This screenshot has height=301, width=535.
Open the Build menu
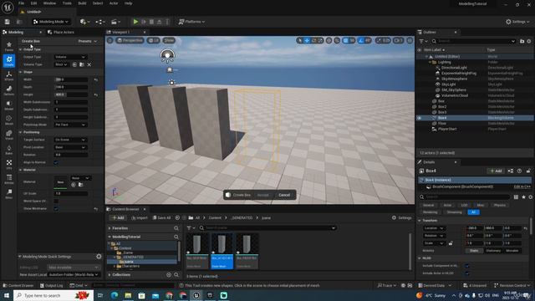click(x=82, y=3)
